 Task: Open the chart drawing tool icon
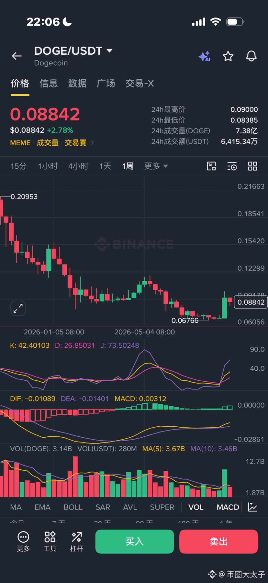[x=211, y=166]
